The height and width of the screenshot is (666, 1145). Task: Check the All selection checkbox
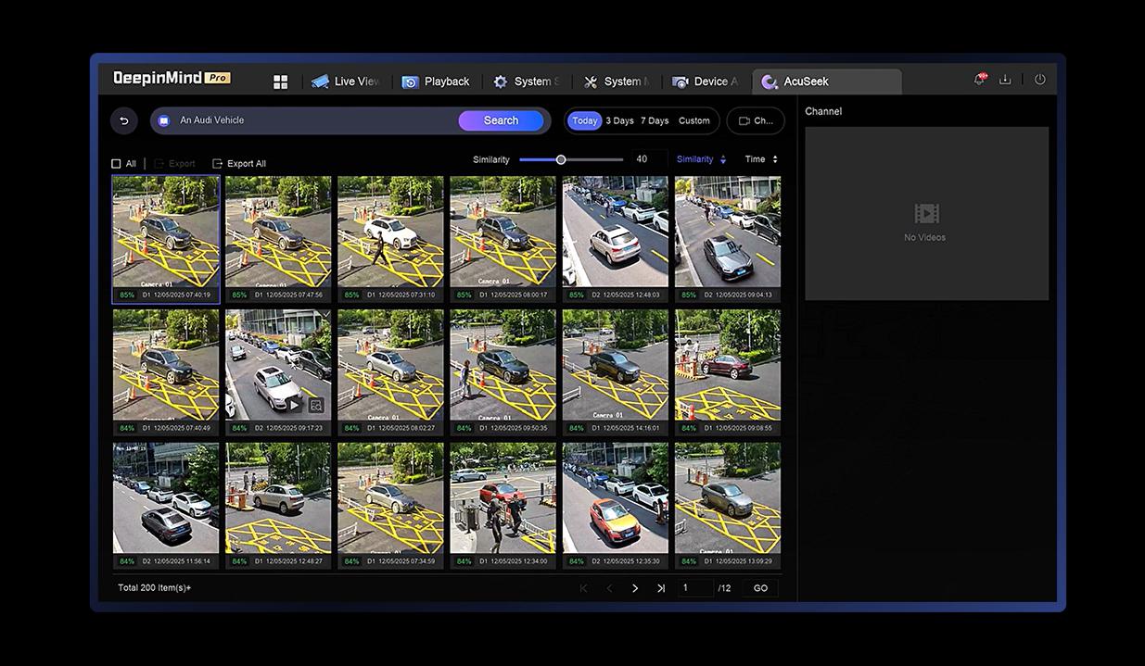[117, 164]
